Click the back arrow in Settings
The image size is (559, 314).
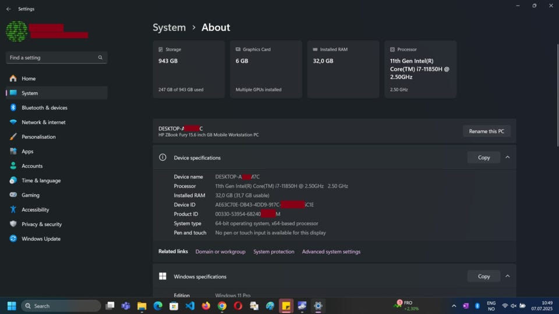[8, 9]
